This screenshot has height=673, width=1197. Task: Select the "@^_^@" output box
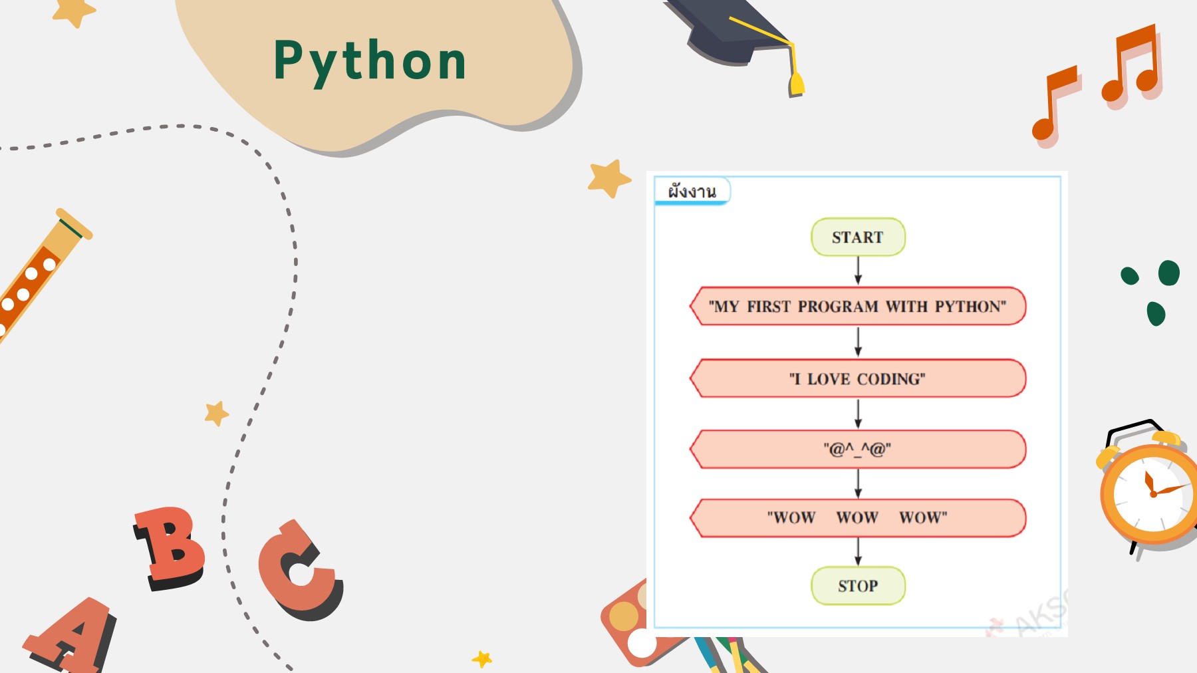pos(858,449)
